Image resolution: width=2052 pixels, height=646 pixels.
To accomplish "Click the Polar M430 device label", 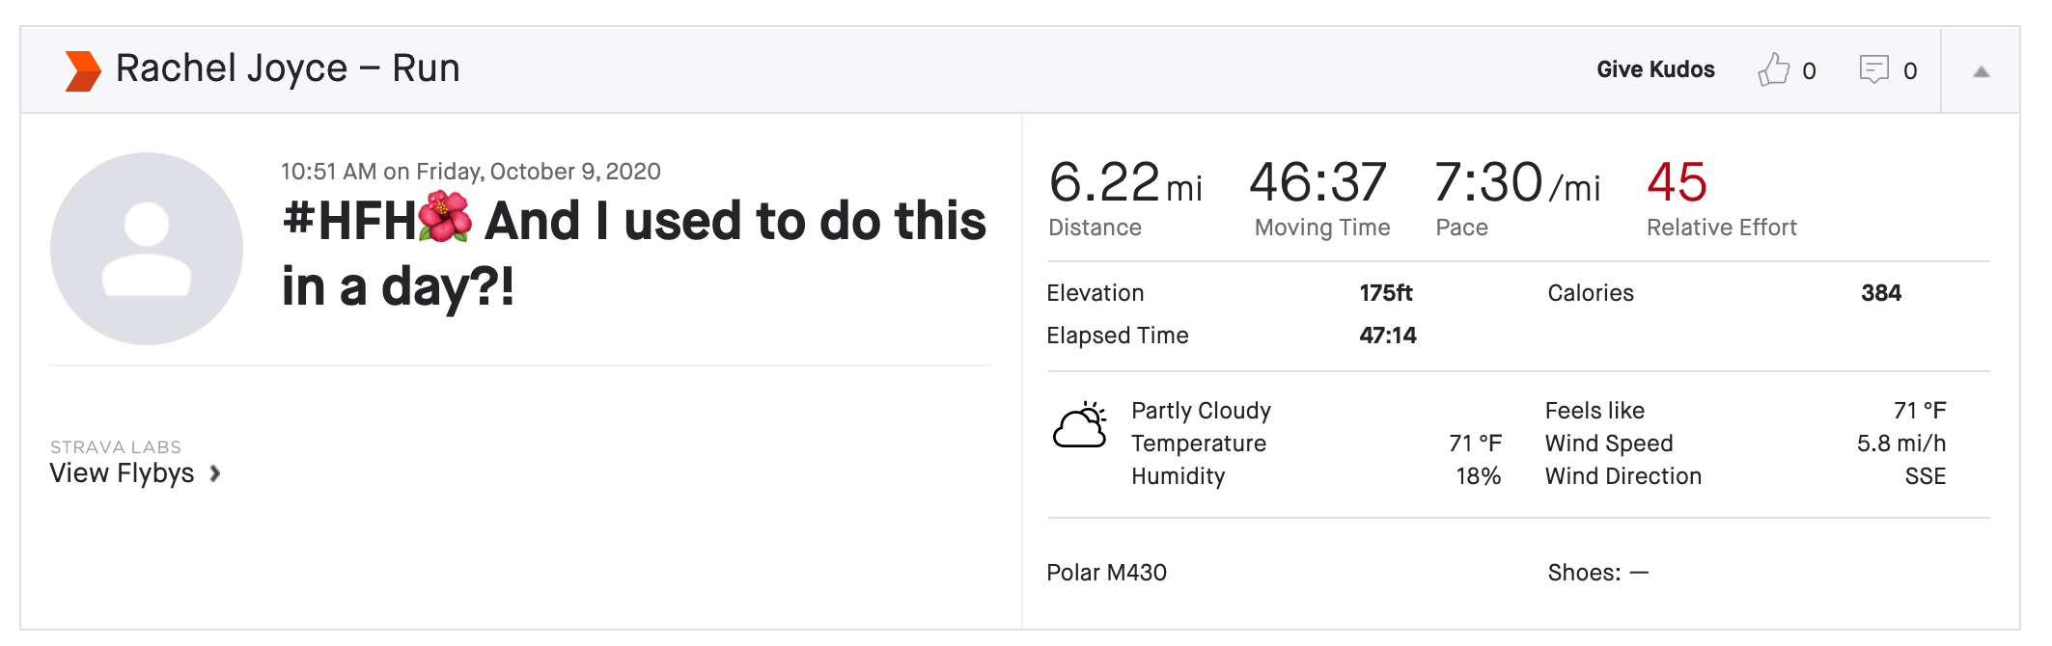I will [1106, 573].
